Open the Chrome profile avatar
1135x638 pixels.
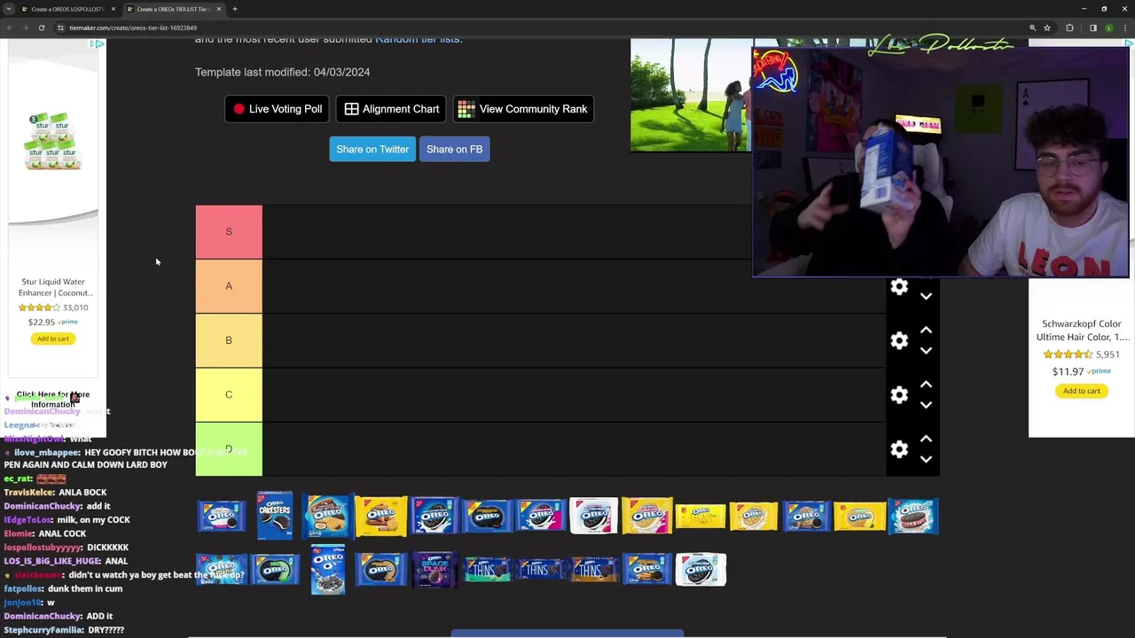tap(1109, 27)
